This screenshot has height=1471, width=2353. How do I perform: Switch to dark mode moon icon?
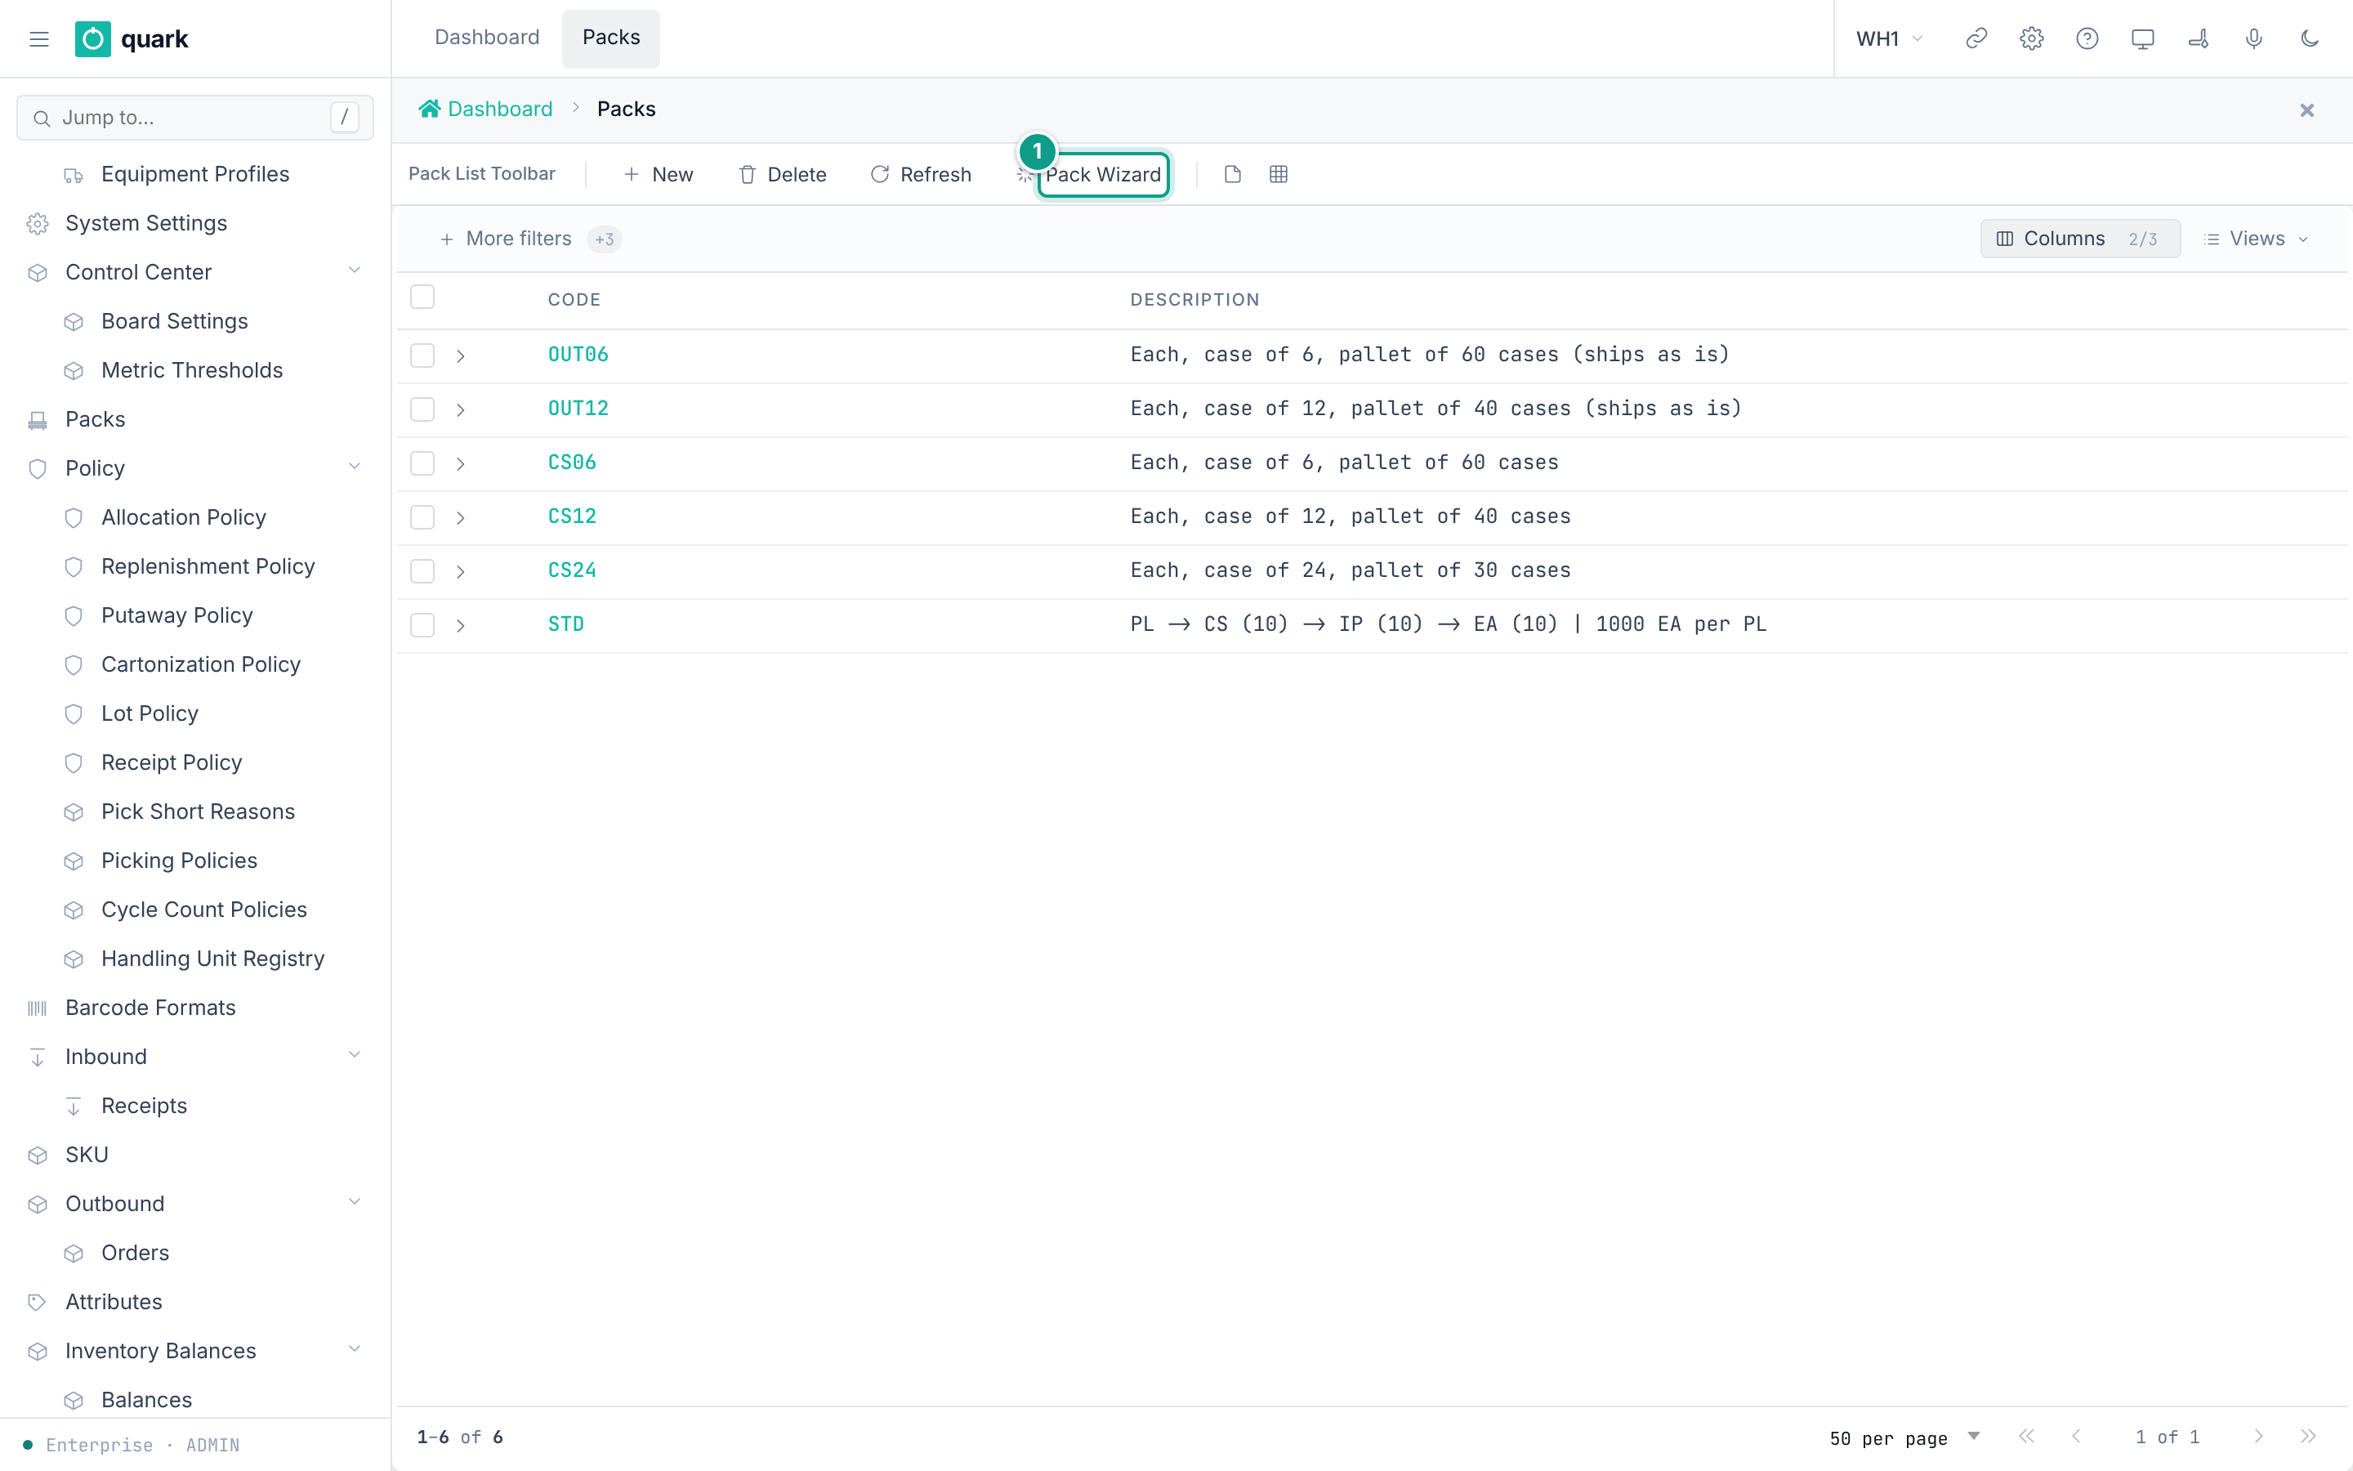coord(2309,39)
